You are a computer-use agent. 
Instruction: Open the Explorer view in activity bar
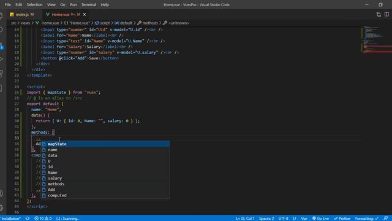pos(1,16)
